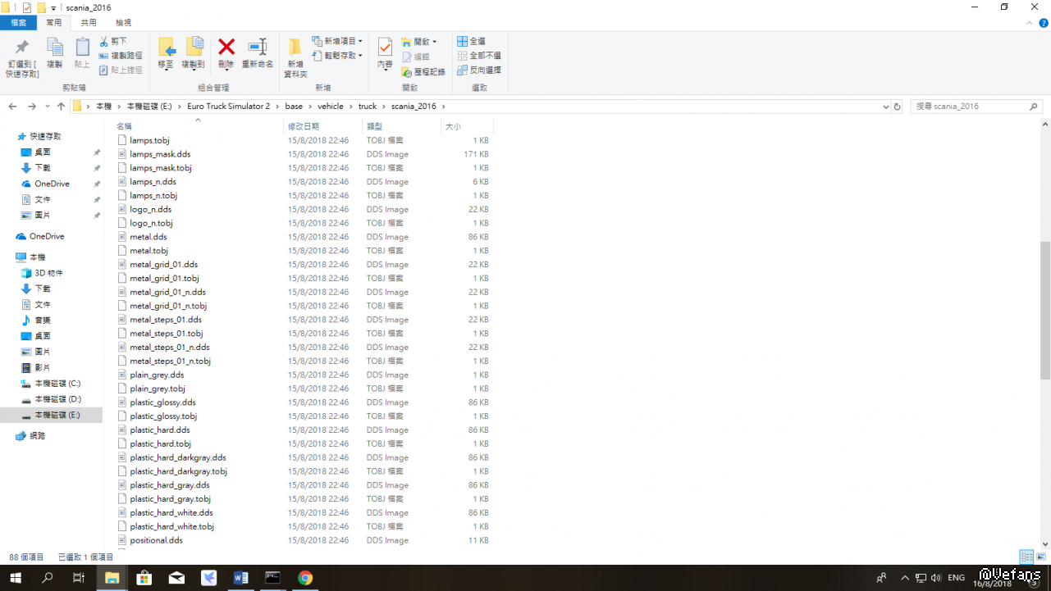Image resolution: width=1051 pixels, height=591 pixels.
Task: Click Copy Path (複製路徑) in the ribbon
Action: 121,56
